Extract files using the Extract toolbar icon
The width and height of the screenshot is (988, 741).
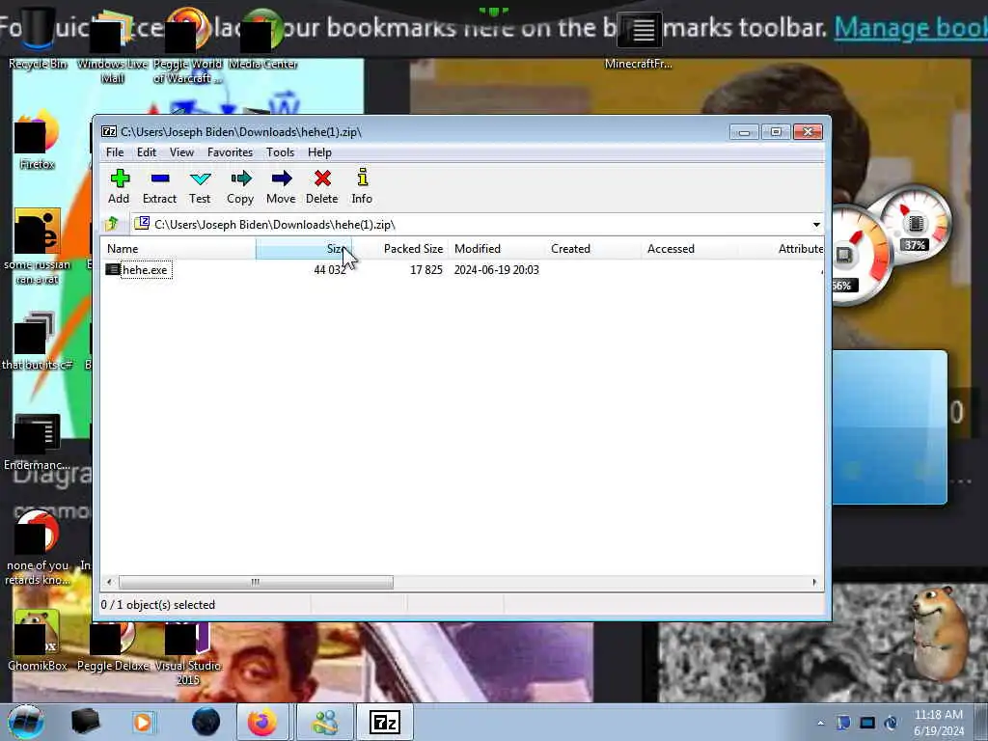[x=159, y=186]
